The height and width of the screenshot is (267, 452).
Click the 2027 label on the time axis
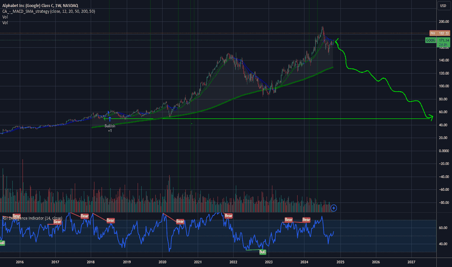[x=411, y=262]
